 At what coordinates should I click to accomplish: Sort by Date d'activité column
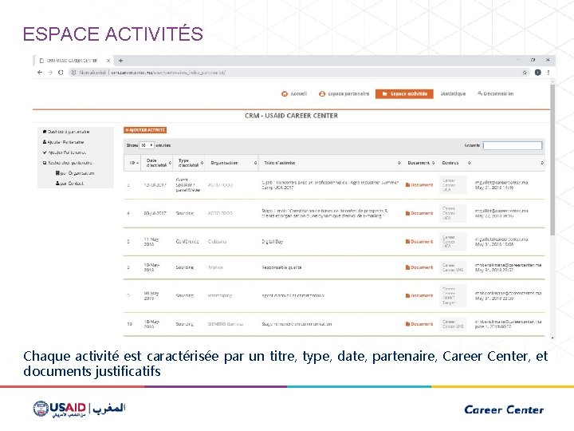click(158, 163)
